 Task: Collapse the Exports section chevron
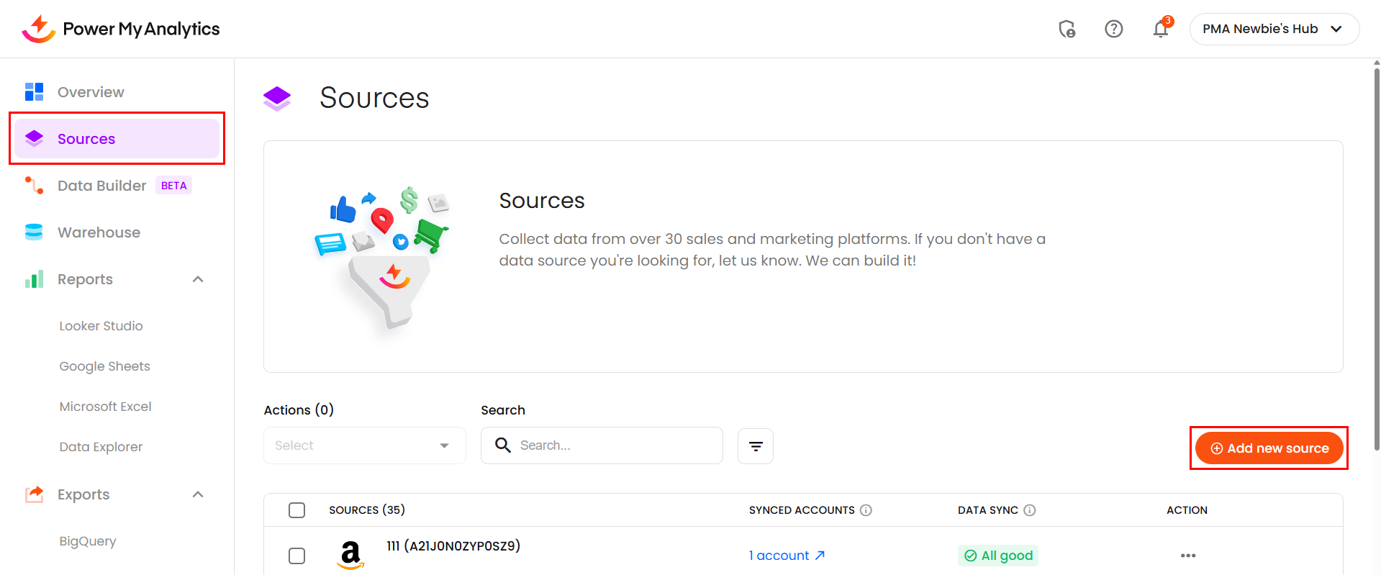(x=198, y=494)
